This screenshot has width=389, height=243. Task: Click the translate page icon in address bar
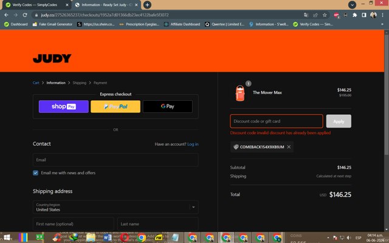[306, 15]
